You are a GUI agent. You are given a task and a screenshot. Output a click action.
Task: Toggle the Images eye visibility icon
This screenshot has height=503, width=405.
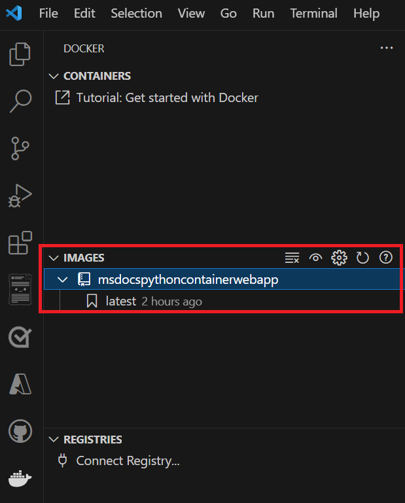315,258
